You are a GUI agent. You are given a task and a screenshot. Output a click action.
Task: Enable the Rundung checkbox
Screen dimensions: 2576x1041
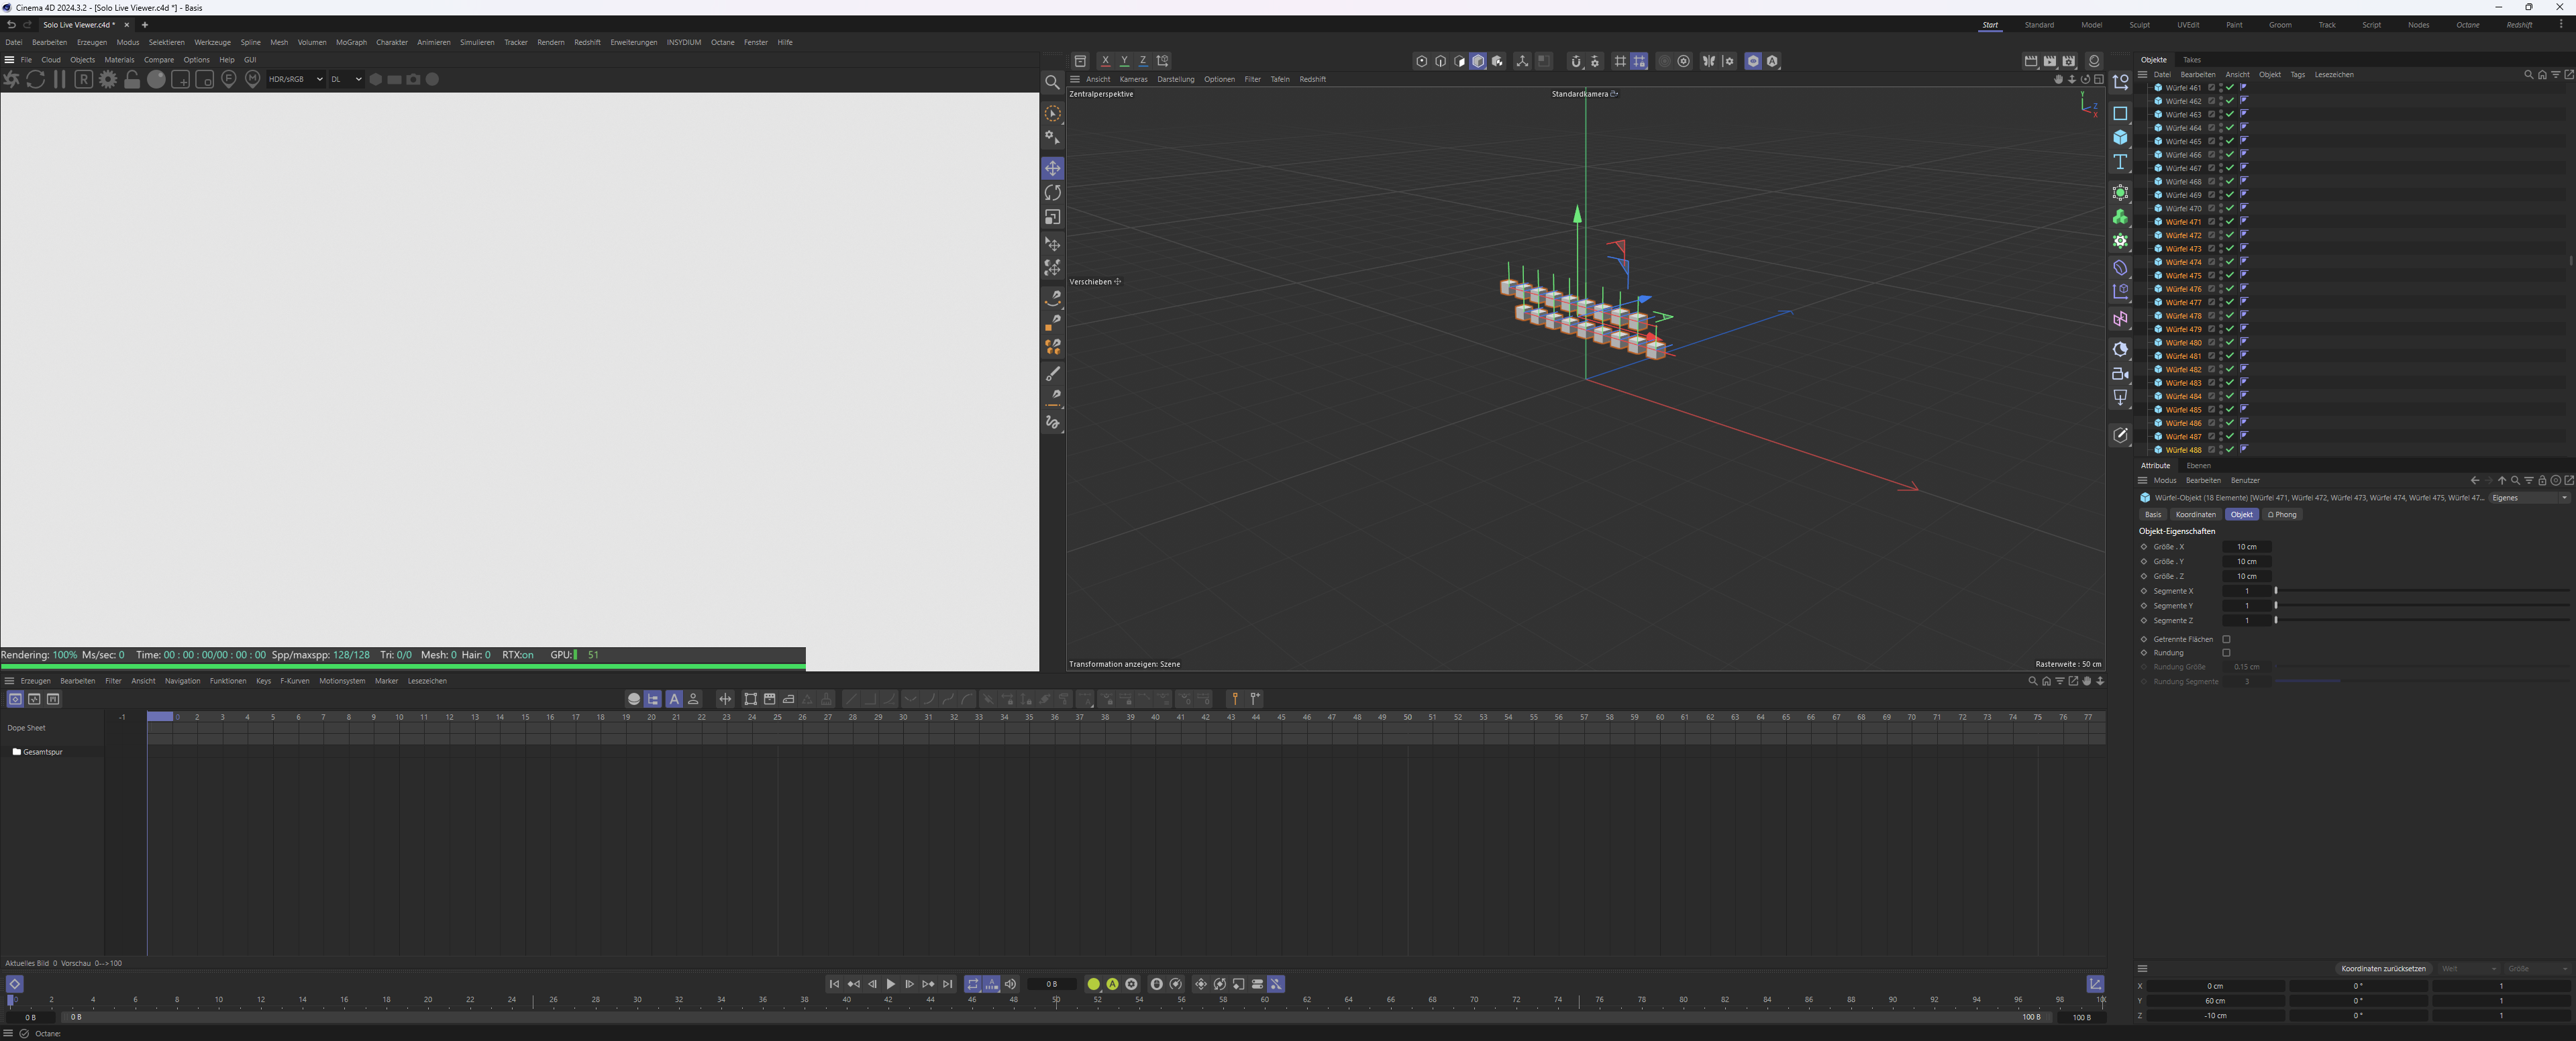tap(2226, 653)
